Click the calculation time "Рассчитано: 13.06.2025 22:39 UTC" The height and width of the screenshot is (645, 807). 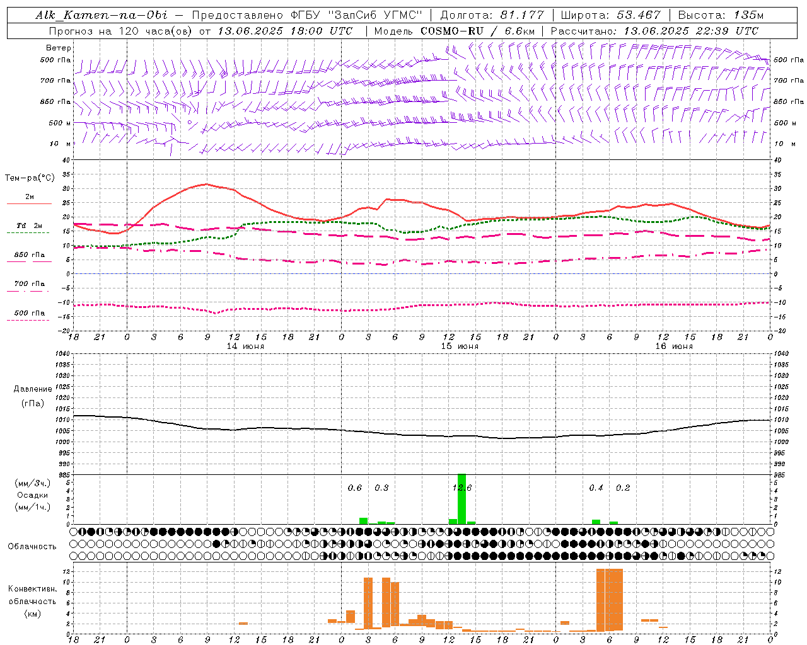tap(654, 31)
